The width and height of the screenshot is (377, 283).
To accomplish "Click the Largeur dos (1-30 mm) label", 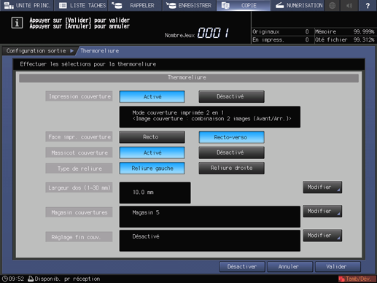I will click(79, 187).
